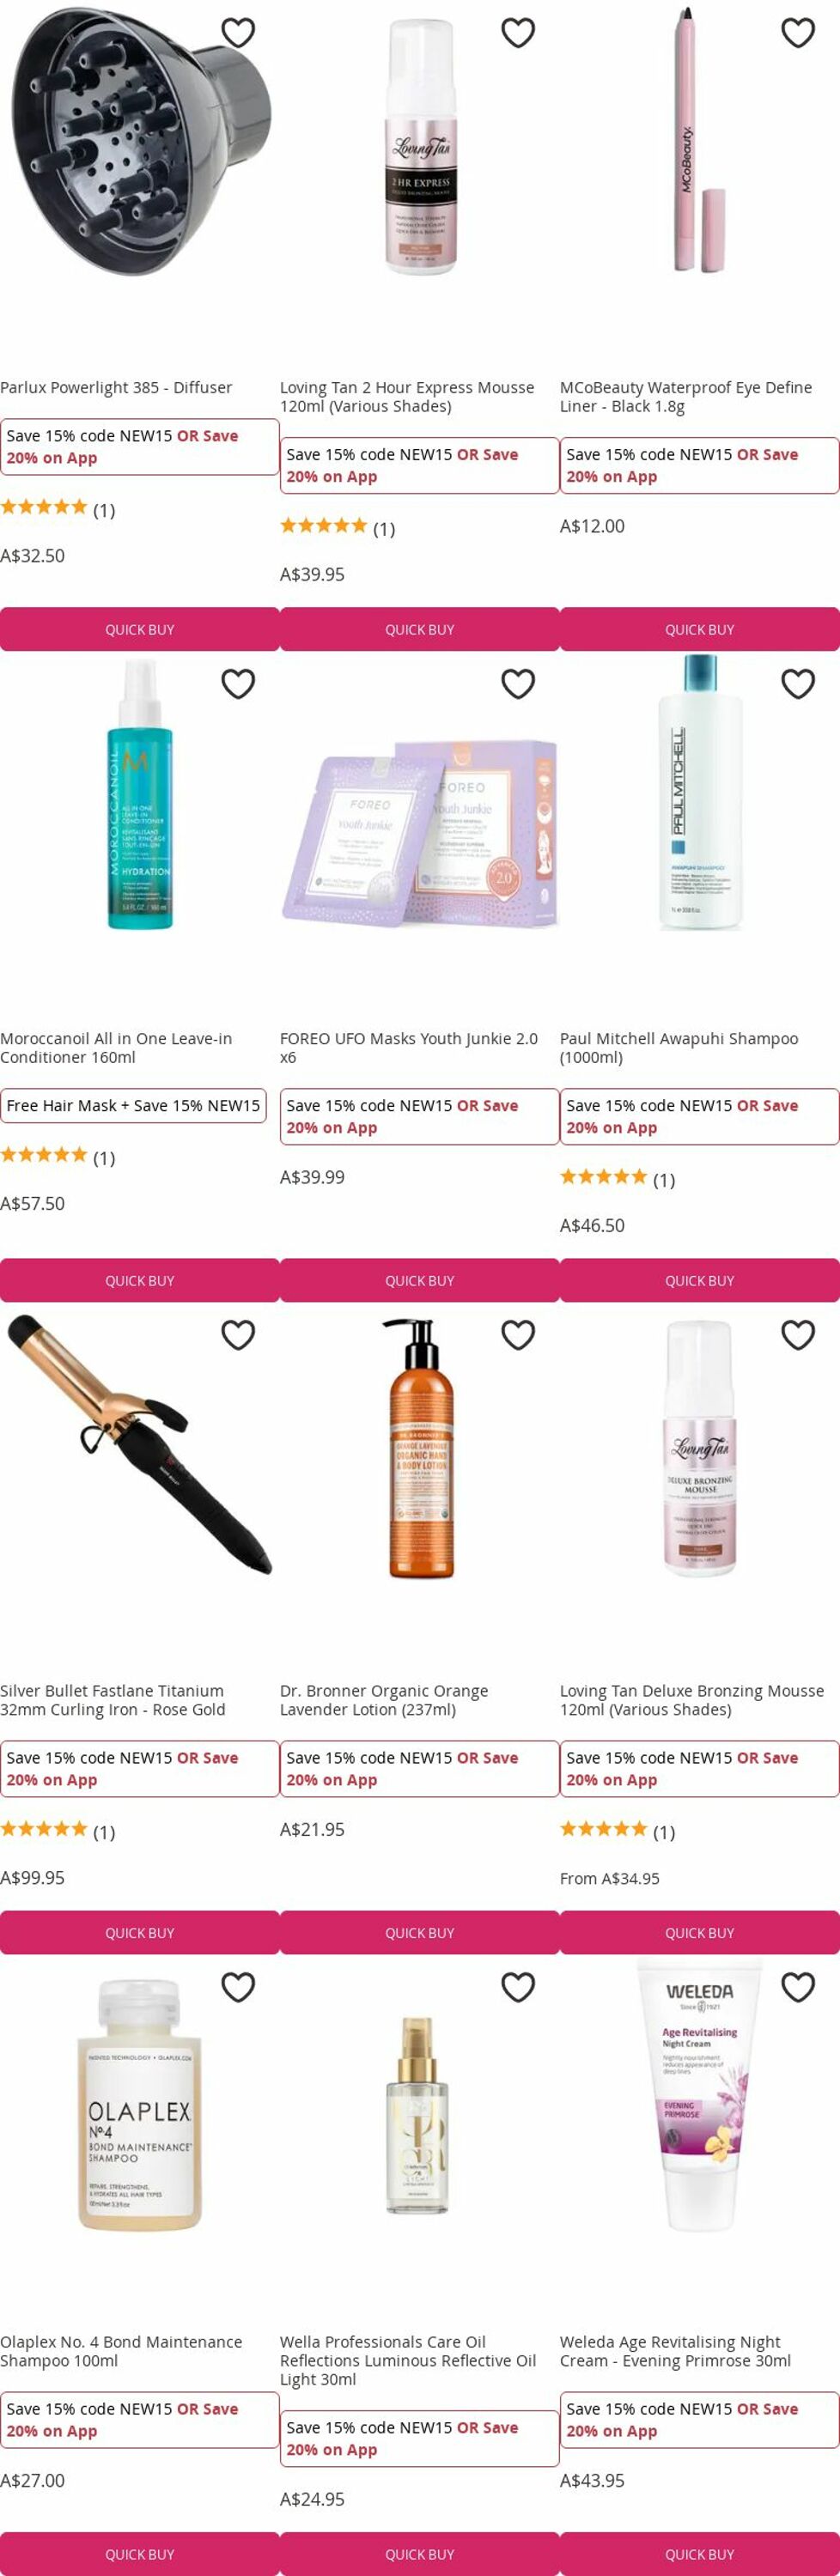This screenshot has height=2576, width=840.
Task: Save FOREO UFO Masks with heart icon
Action: coord(518,684)
